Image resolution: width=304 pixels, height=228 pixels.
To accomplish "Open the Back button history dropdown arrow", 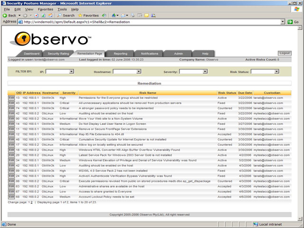I will click(19, 16).
